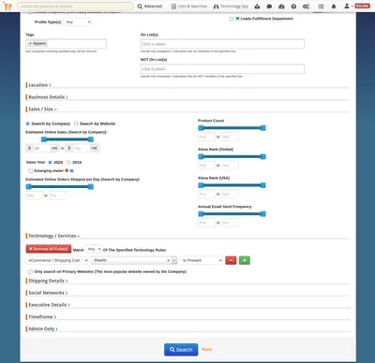
Task: Click Remove All Rule(s) button
Action: (49, 249)
